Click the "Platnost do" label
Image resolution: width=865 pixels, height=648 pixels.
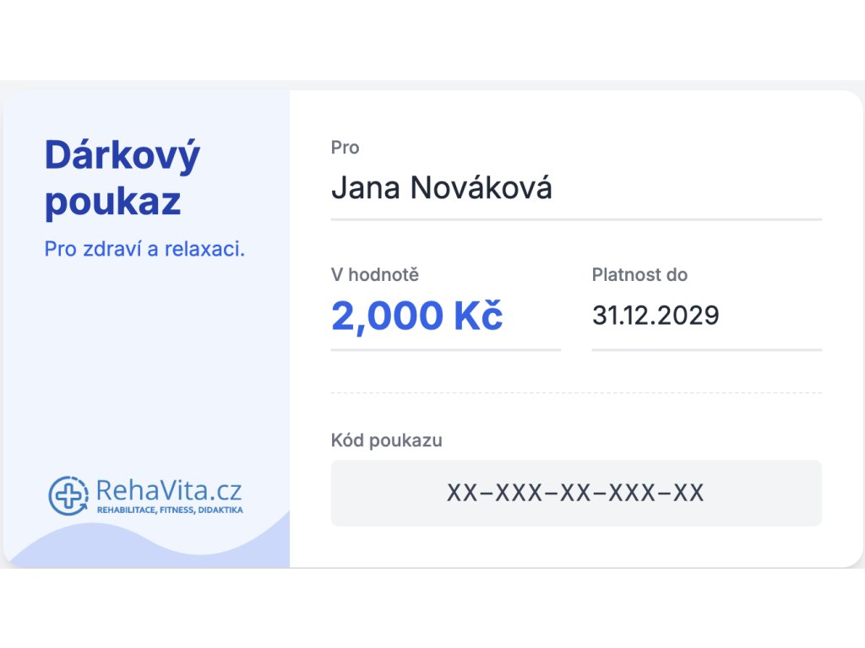point(639,274)
